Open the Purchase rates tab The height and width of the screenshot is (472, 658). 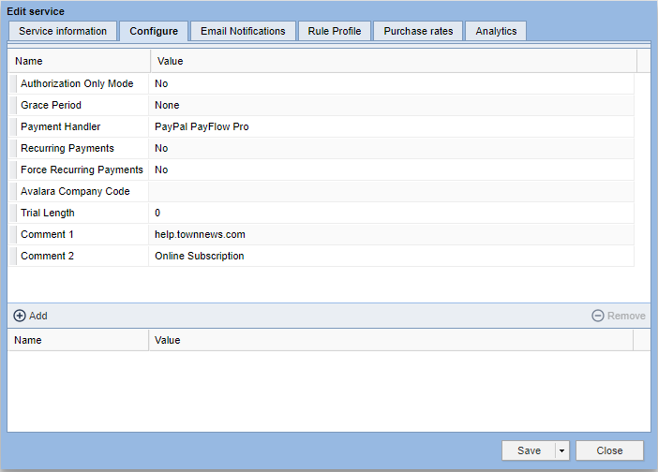(418, 31)
